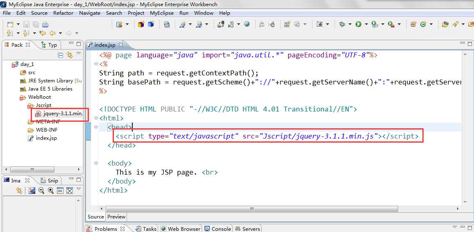Maximize the Package Explorer panel

tap(79, 43)
